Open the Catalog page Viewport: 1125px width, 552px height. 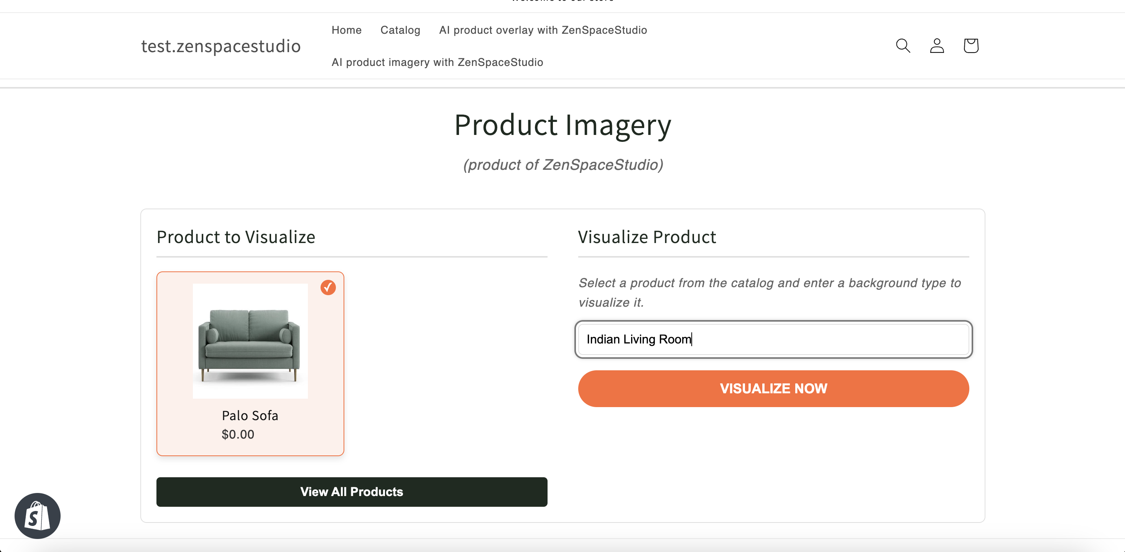tap(400, 30)
